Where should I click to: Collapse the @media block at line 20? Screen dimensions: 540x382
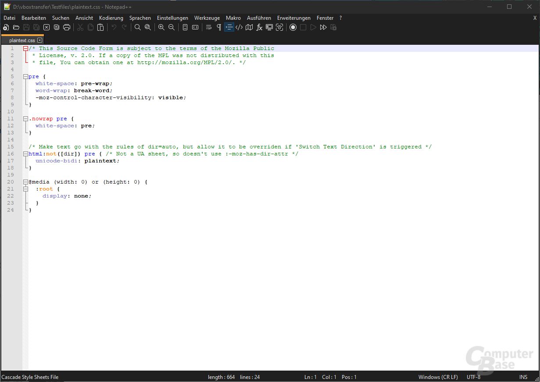click(x=25, y=181)
